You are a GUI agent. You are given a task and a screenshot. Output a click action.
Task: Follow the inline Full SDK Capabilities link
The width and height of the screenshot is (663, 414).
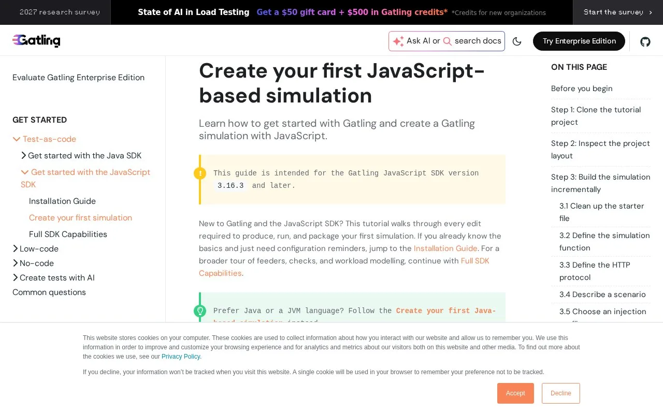[344, 267]
